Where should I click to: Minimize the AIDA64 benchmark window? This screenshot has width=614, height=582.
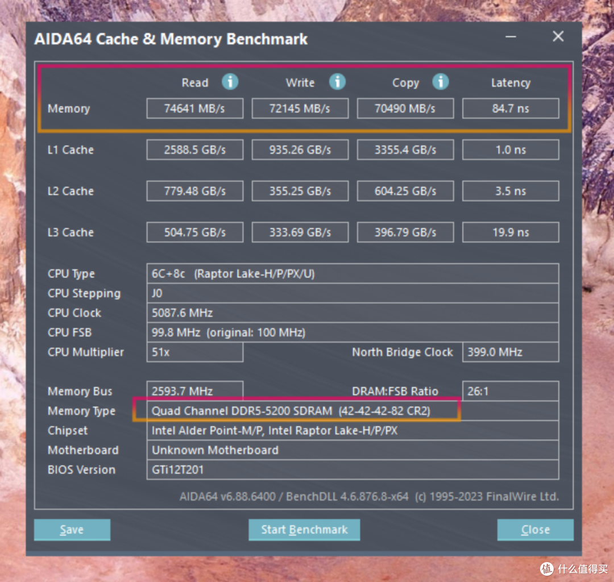511,37
